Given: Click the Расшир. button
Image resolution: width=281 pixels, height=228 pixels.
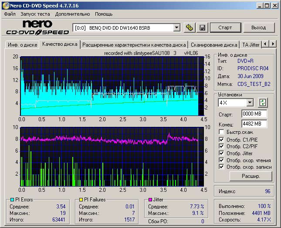Looking at the screenshot, I should coord(251,176).
